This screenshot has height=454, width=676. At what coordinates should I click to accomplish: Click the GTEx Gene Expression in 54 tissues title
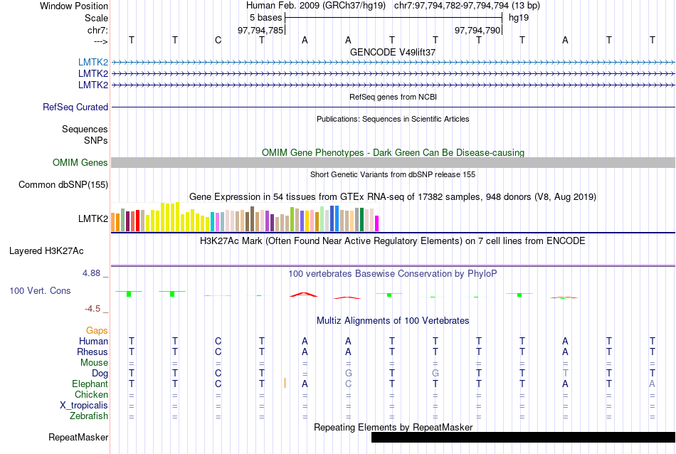click(393, 197)
